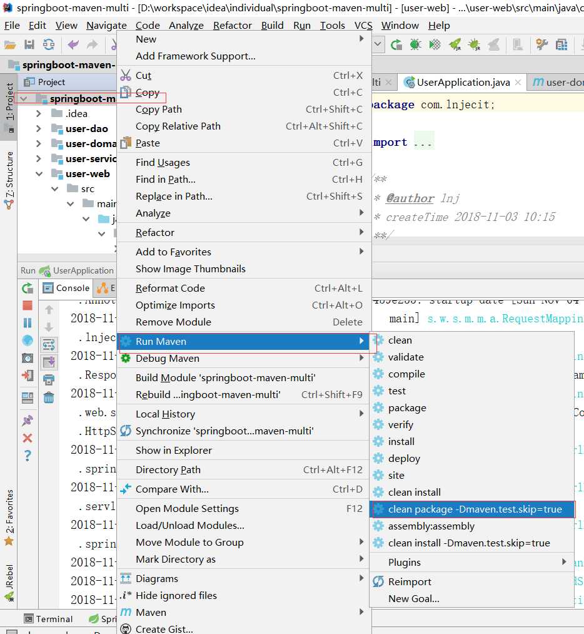This screenshot has height=634, width=584.
Task: Click the Exit icon in Run panel
Action: [28, 376]
